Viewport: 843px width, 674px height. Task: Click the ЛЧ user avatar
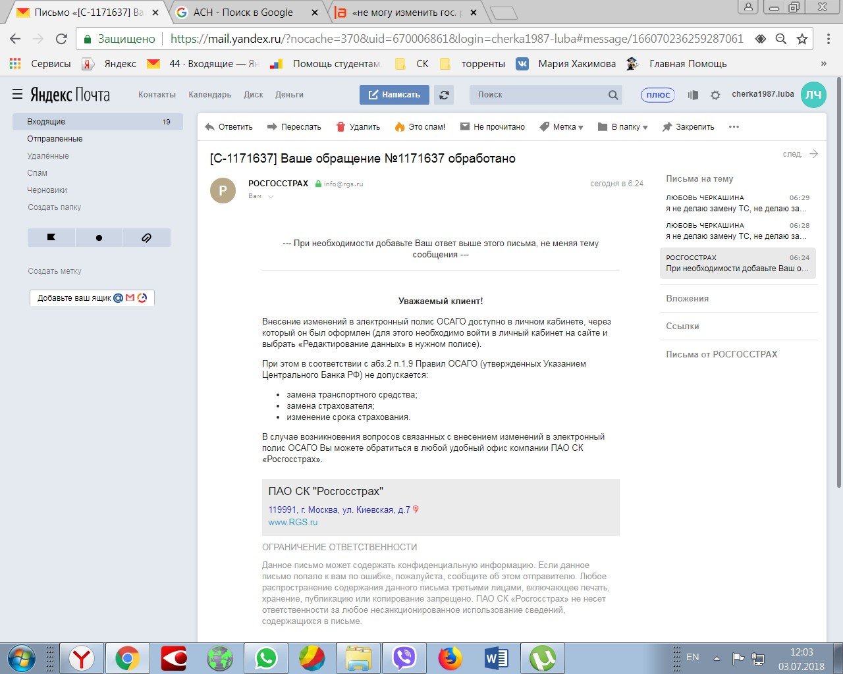tap(813, 95)
